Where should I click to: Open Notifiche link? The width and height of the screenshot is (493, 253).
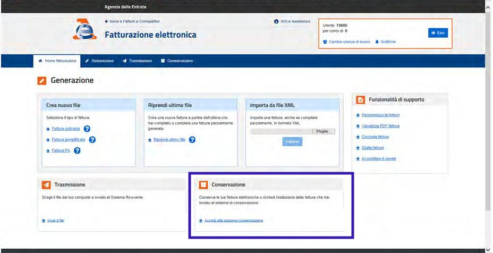(388, 42)
